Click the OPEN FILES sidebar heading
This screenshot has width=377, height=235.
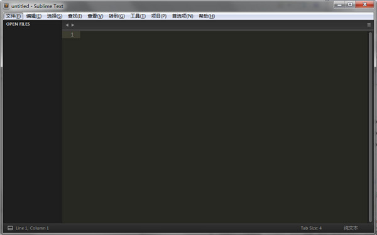click(18, 24)
